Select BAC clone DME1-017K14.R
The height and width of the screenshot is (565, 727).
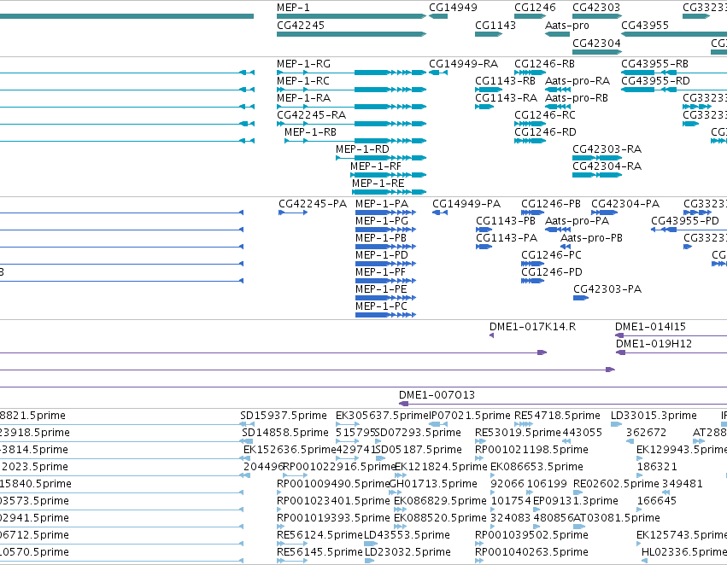click(x=532, y=327)
